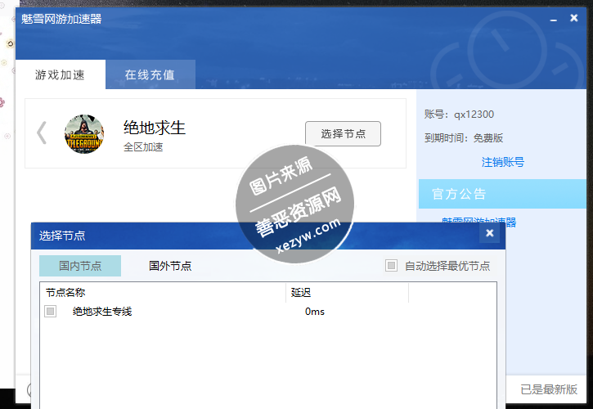
Task: Close the 选择节点 dialog
Action: (490, 233)
